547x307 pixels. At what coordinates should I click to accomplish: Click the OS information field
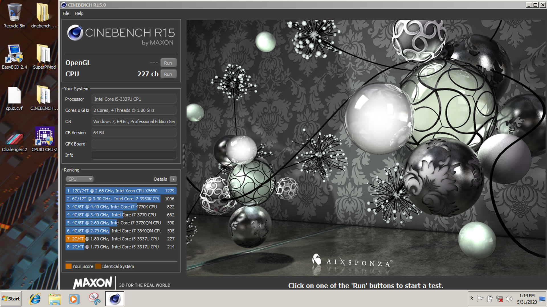[134, 121]
